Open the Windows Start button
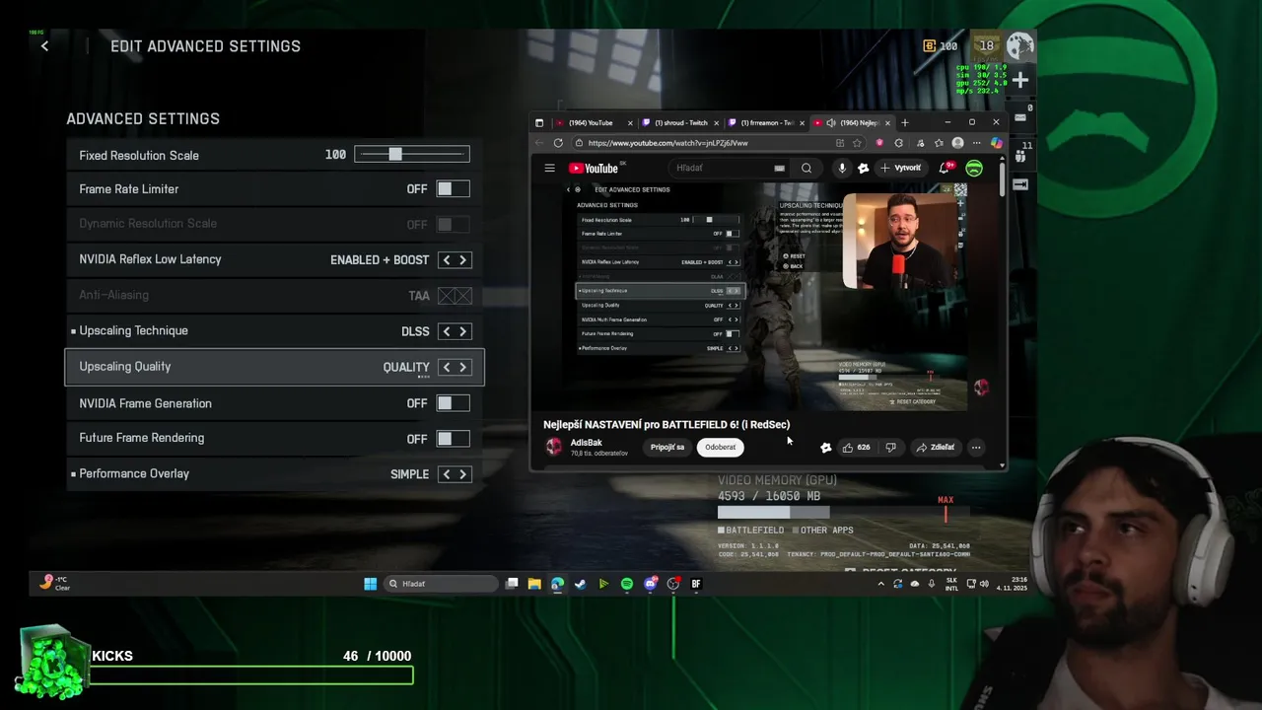 (370, 584)
